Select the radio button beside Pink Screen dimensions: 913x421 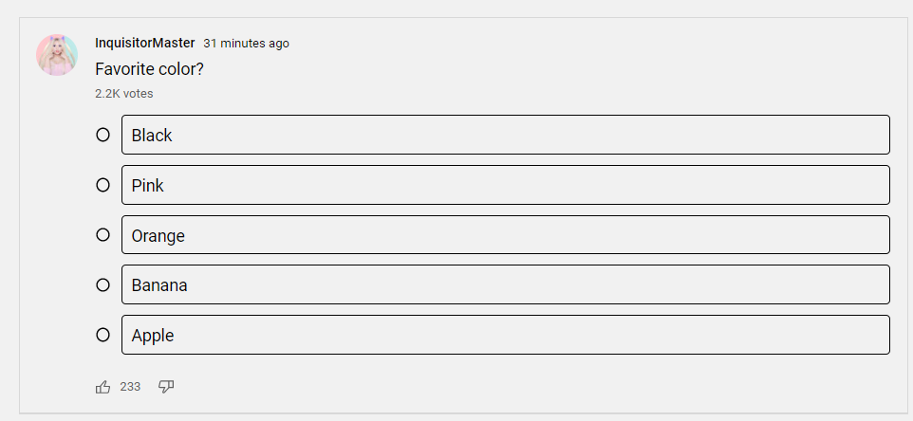(102, 185)
